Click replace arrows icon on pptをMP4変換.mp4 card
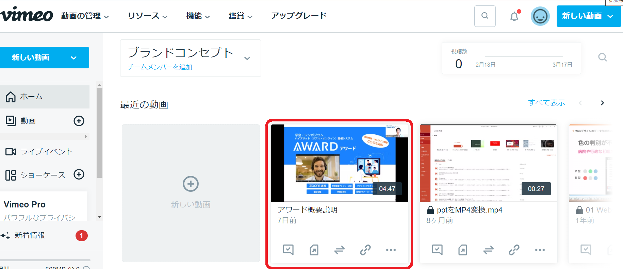 pyautogui.click(x=488, y=250)
